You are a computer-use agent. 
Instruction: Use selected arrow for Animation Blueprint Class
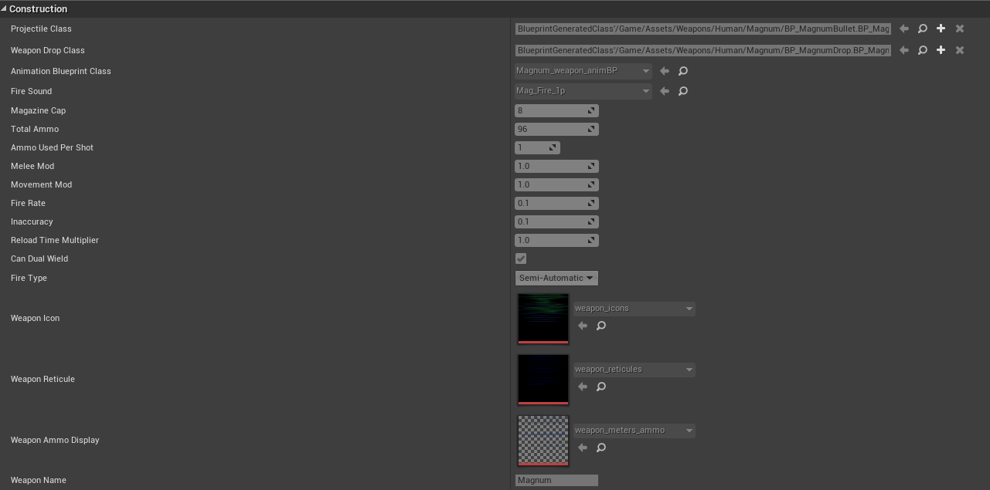(664, 71)
